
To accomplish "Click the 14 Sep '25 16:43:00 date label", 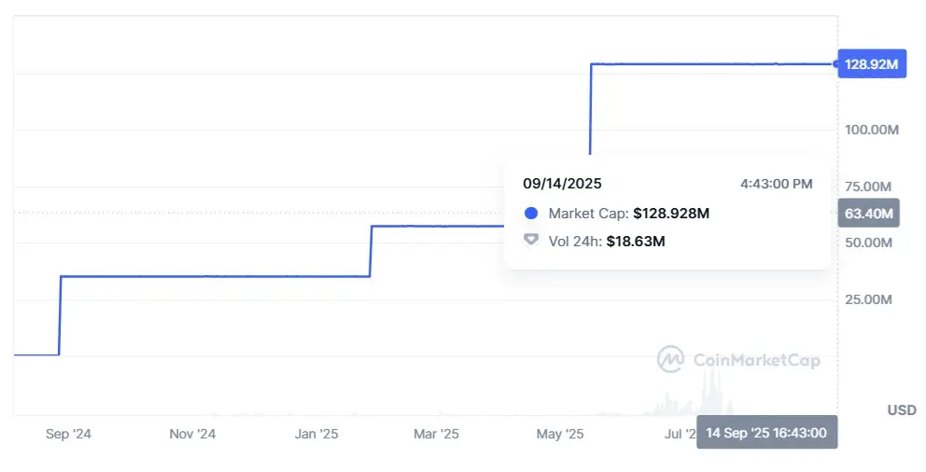I will coord(767,434).
